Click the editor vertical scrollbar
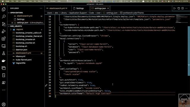 point(189,51)
